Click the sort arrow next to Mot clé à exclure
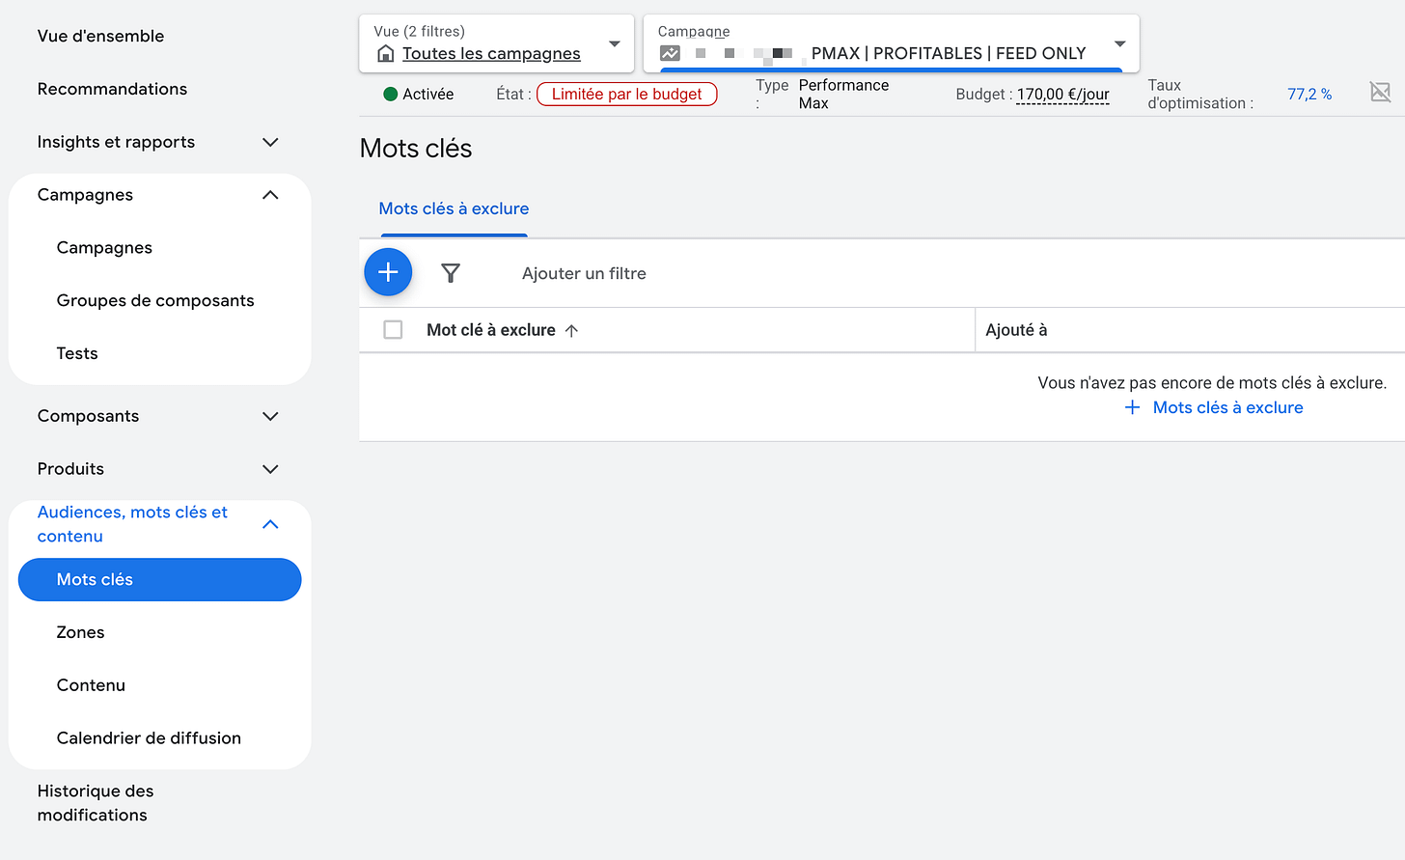Viewport: 1405px width, 860px height. click(571, 330)
